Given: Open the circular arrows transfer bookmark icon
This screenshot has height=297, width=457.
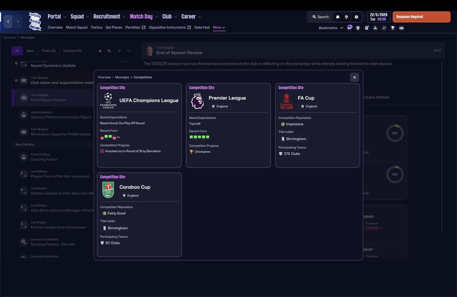Looking at the screenshot, I should [384, 28].
